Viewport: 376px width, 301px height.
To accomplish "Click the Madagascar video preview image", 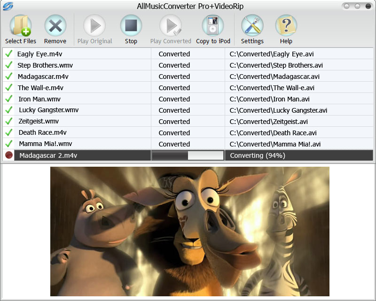I will (189, 231).
